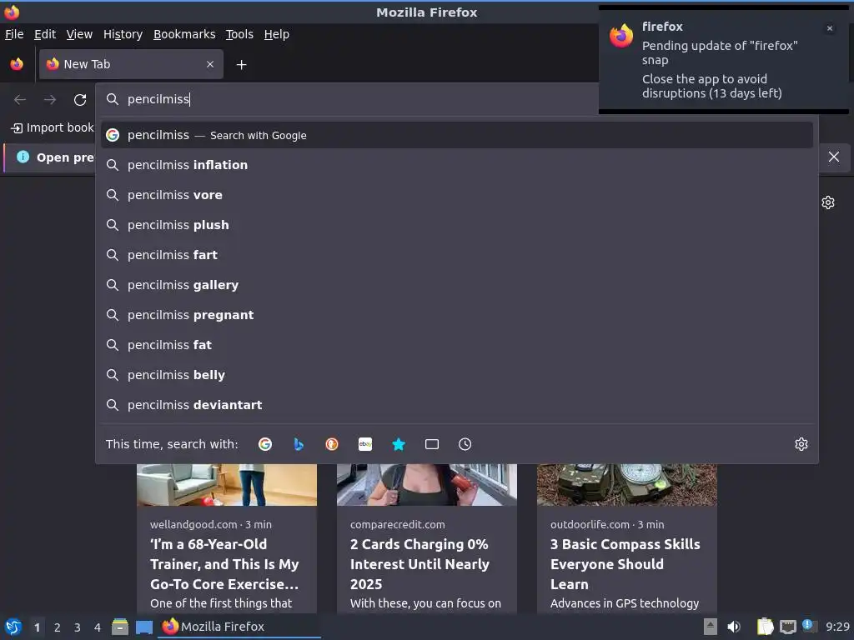Open wellandgood.com trainer article
This screenshot has width=854, height=640.
click(x=224, y=564)
